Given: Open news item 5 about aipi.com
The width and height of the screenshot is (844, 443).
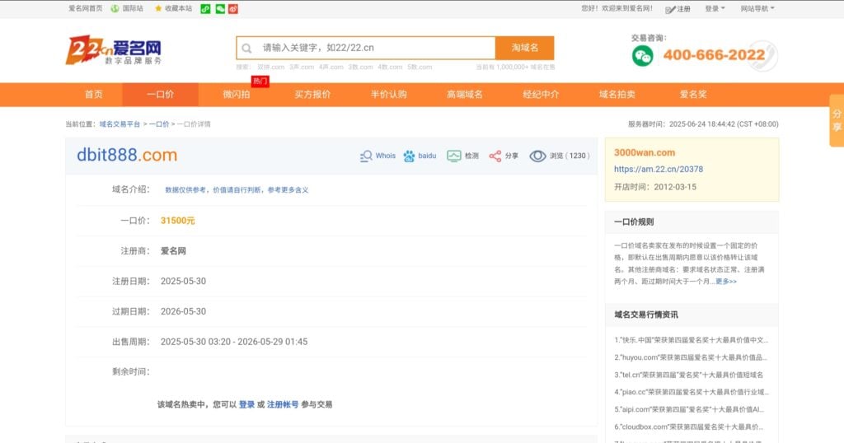Looking at the screenshot, I should [x=689, y=410].
